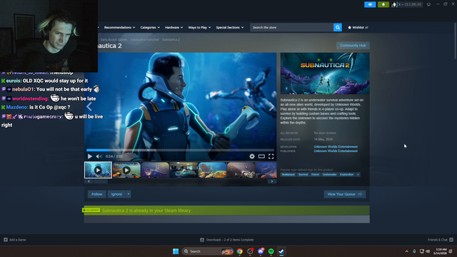The height and width of the screenshot is (257, 457).
Task: Mute the trailer volume speaker icon
Action: (99, 156)
